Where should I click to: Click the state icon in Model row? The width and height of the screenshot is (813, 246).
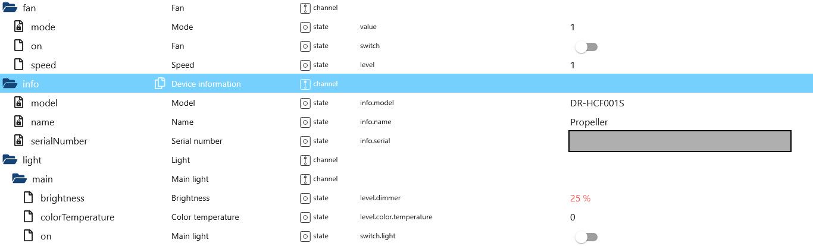(305, 103)
